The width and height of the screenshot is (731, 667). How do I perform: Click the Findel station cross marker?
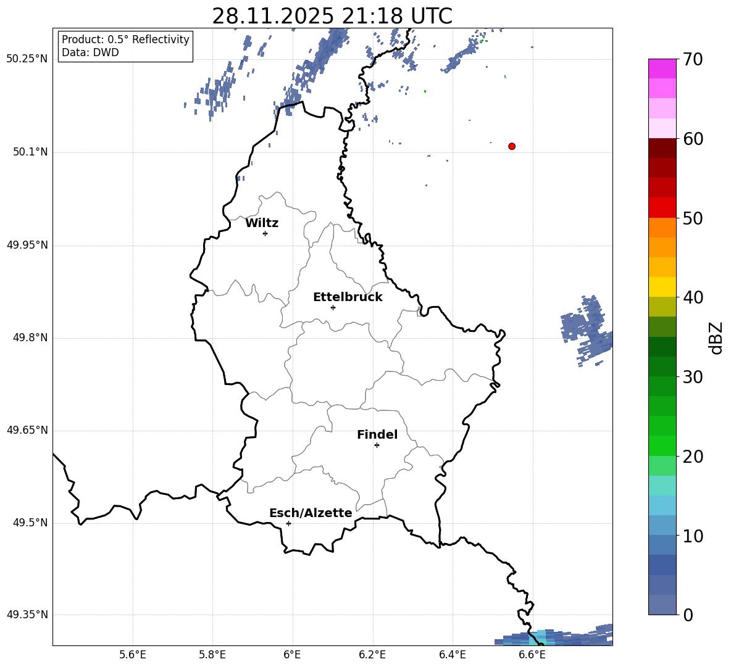point(377,445)
